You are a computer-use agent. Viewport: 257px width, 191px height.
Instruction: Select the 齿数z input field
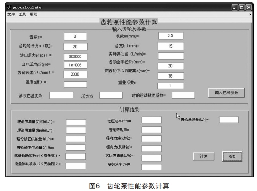(75, 36)
